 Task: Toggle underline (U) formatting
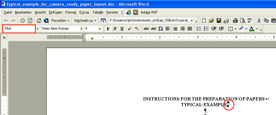coord(122,29)
